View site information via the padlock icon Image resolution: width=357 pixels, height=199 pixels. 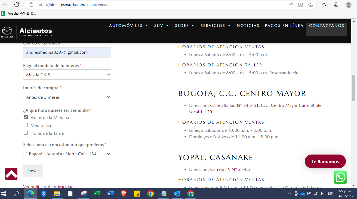[x=31, y=5]
